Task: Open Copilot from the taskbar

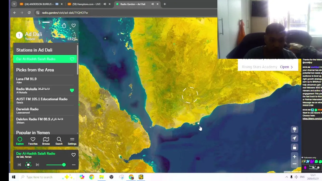Action: click(x=82, y=177)
